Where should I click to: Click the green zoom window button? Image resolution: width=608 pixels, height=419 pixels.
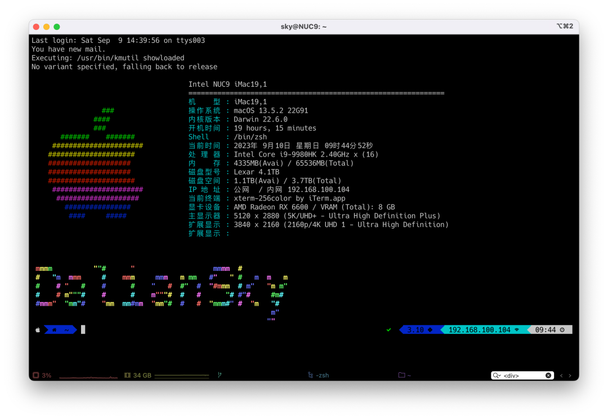point(57,26)
